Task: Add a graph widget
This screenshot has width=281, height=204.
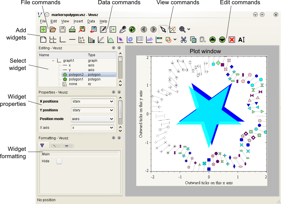Action: 62,40
